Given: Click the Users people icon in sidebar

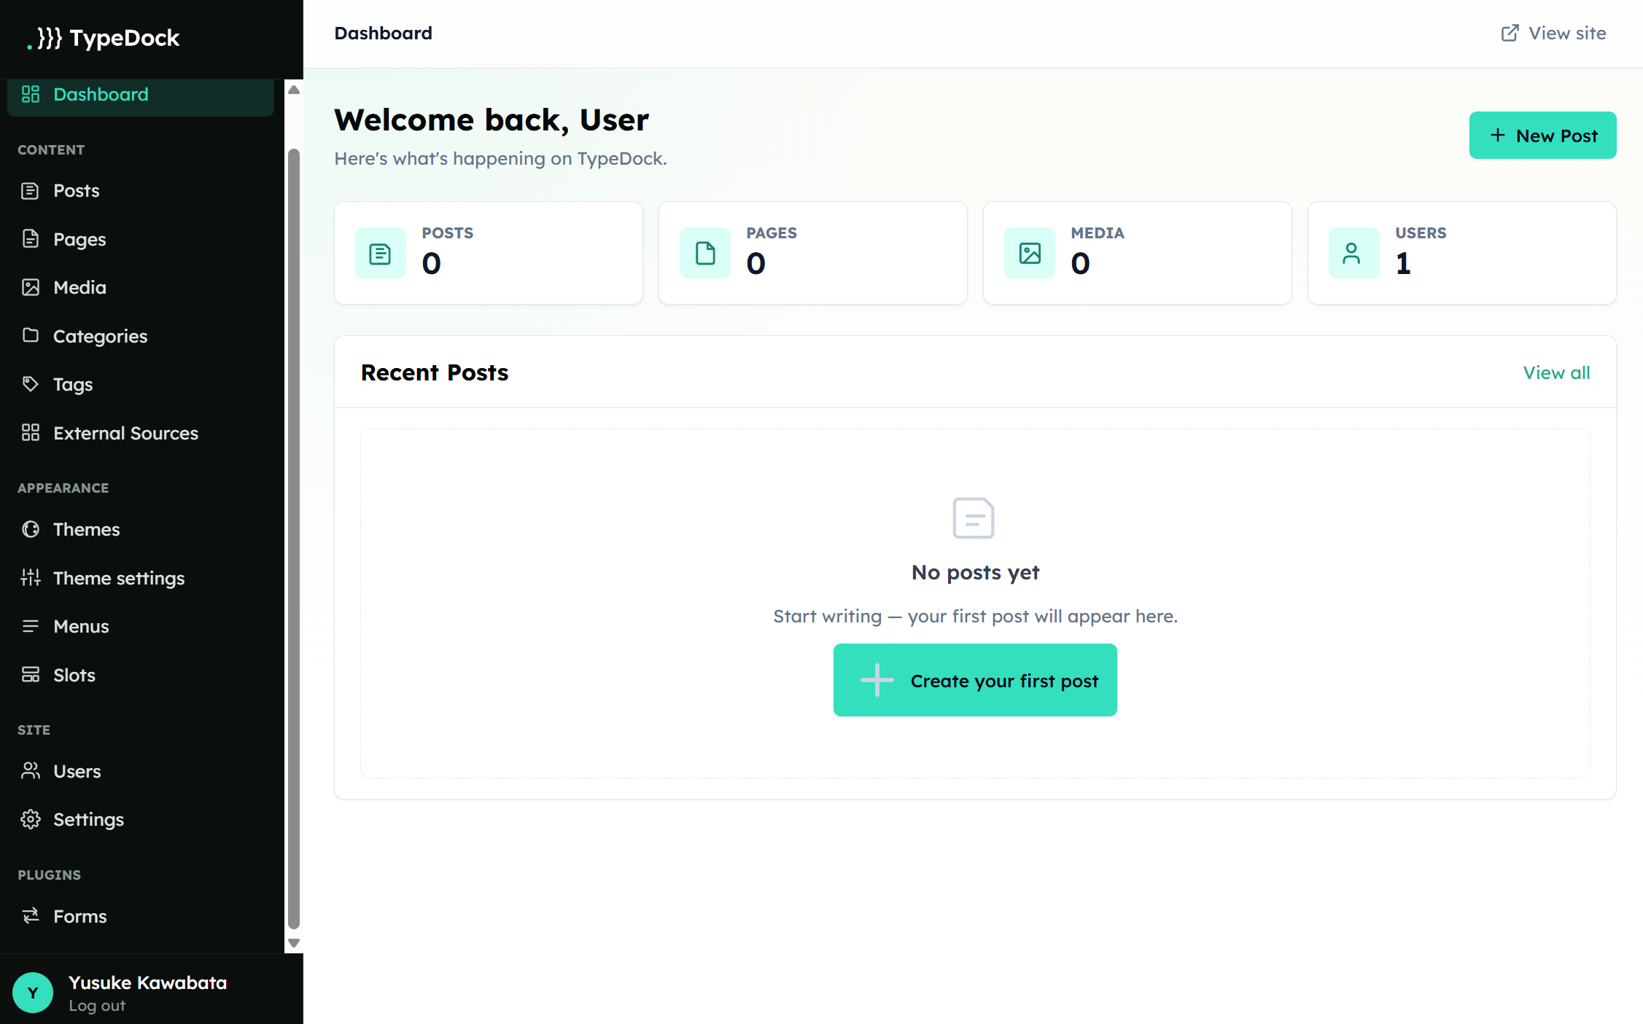Looking at the screenshot, I should [31, 771].
